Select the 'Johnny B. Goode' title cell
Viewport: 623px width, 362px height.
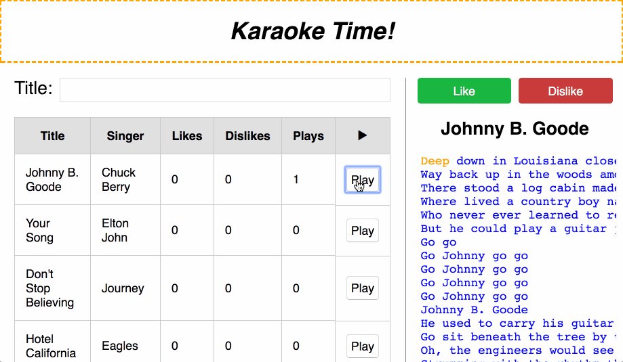coord(52,179)
